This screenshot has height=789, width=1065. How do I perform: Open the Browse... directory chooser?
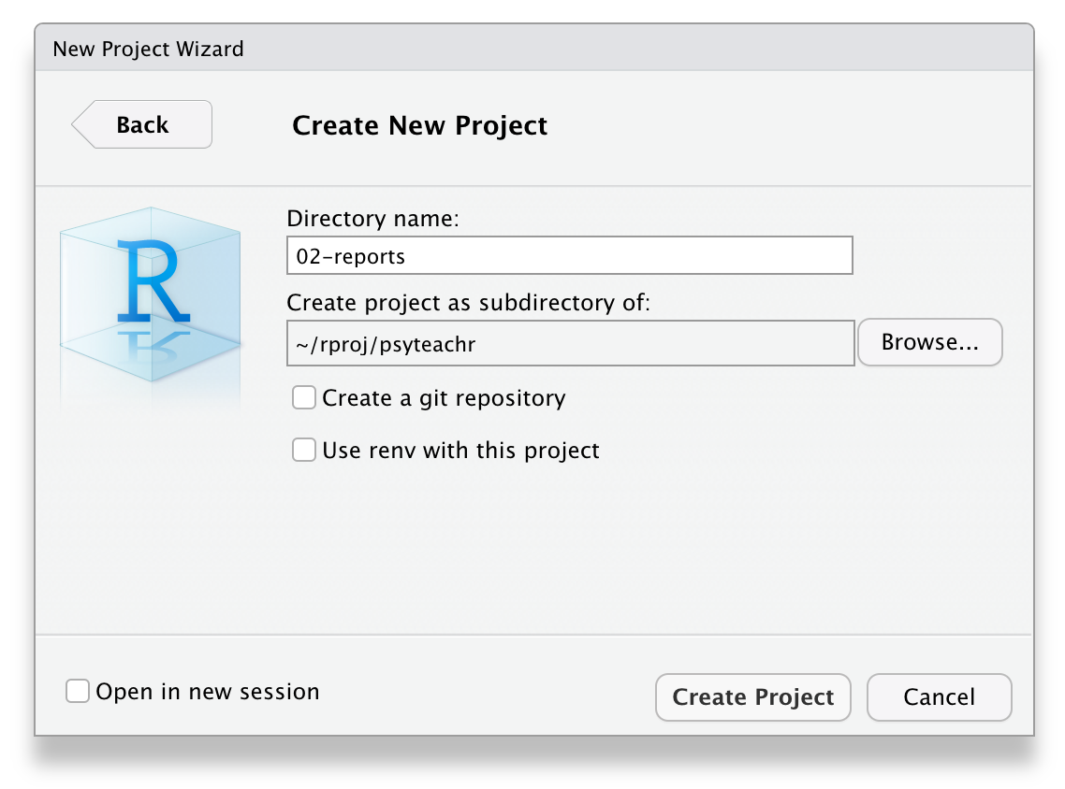coord(930,342)
